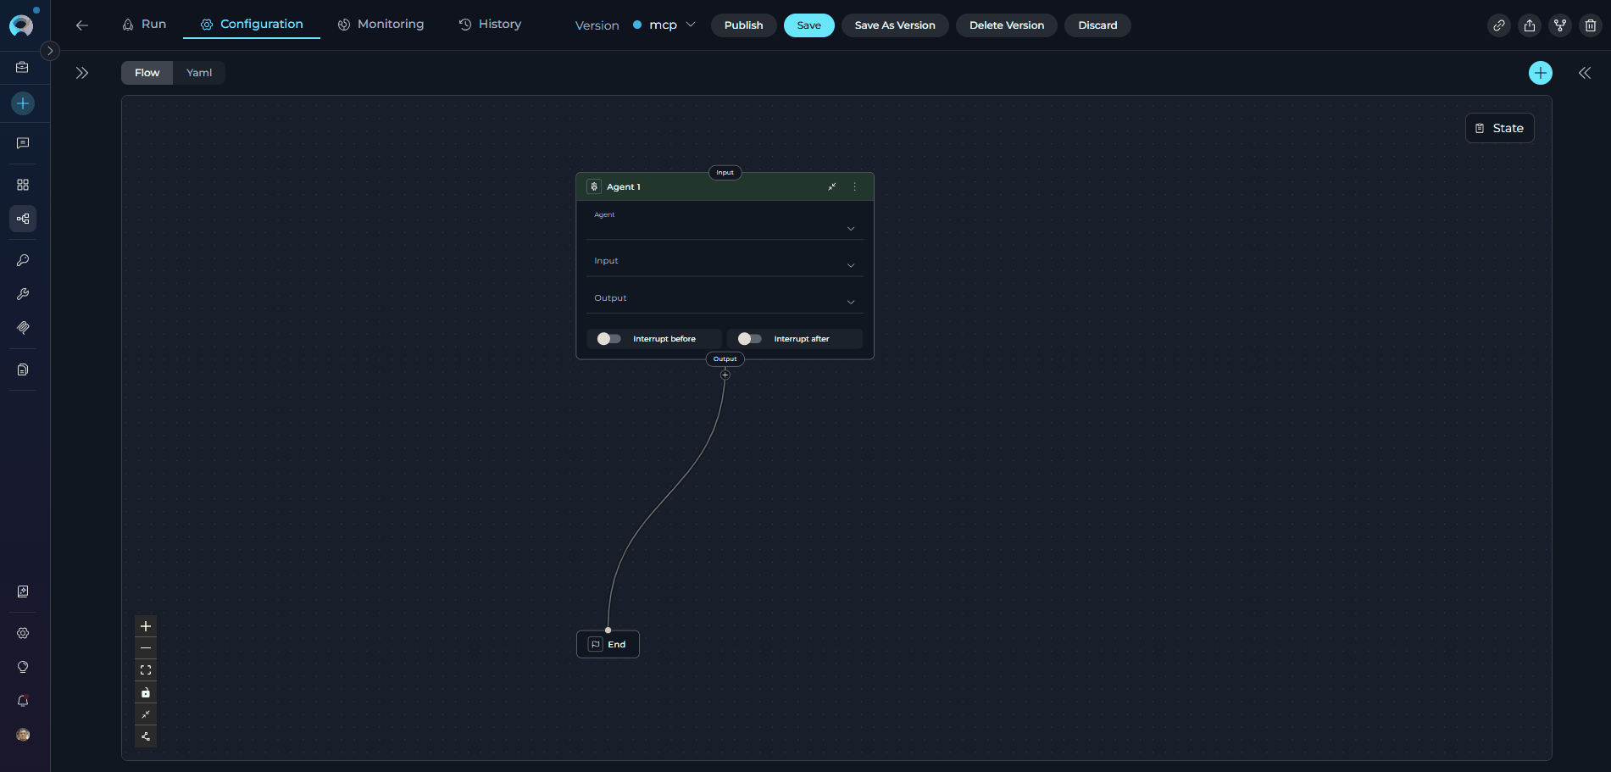Click the delete trash icon at top right
The height and width of the screenshot is (772, 1611).
coord(1590,25)
